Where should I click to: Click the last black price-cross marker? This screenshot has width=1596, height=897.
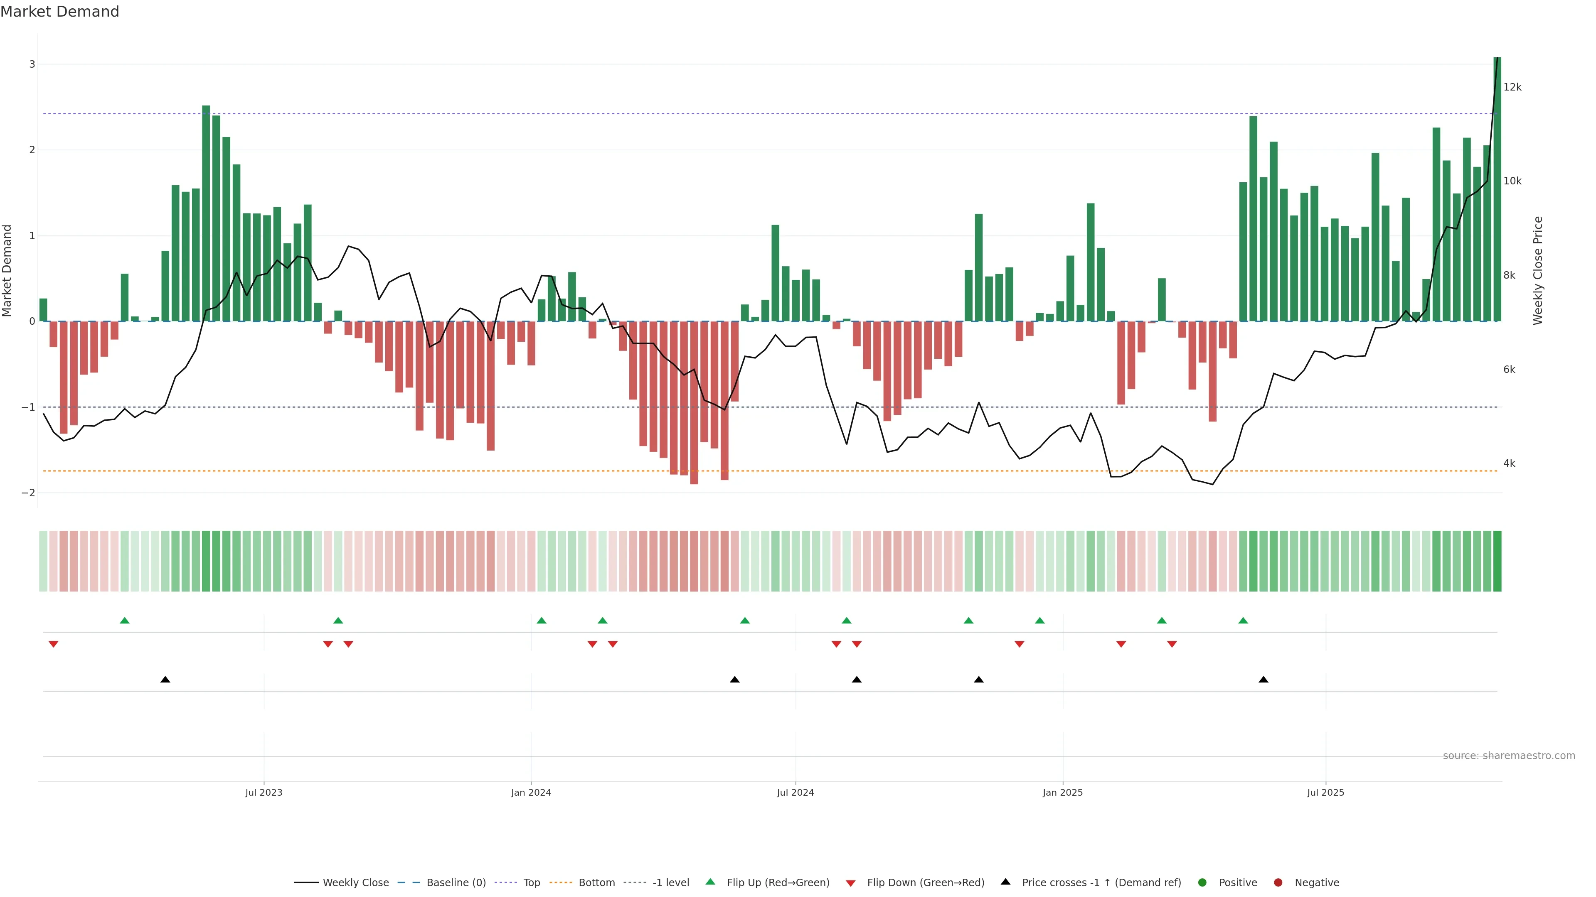click(x=1263, y=680)
